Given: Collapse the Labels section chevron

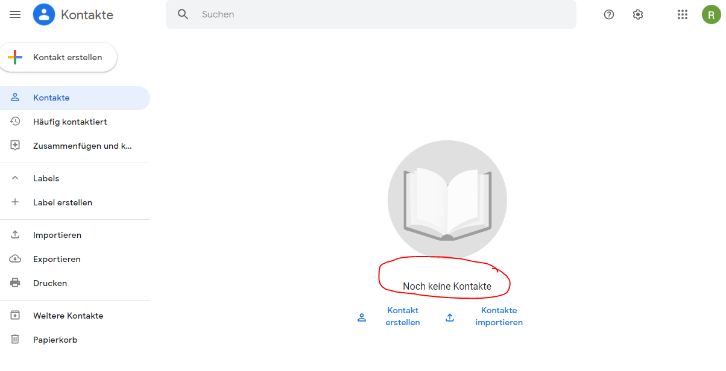Looking at the screenshot, I should 15,178.
